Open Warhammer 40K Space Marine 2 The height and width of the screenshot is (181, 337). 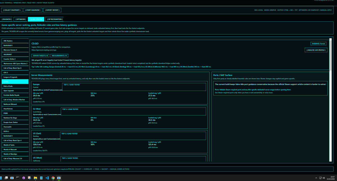click(15, 63)
